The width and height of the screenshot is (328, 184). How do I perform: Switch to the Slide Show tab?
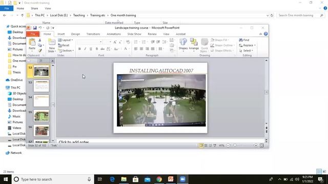[x=134, y=34]
